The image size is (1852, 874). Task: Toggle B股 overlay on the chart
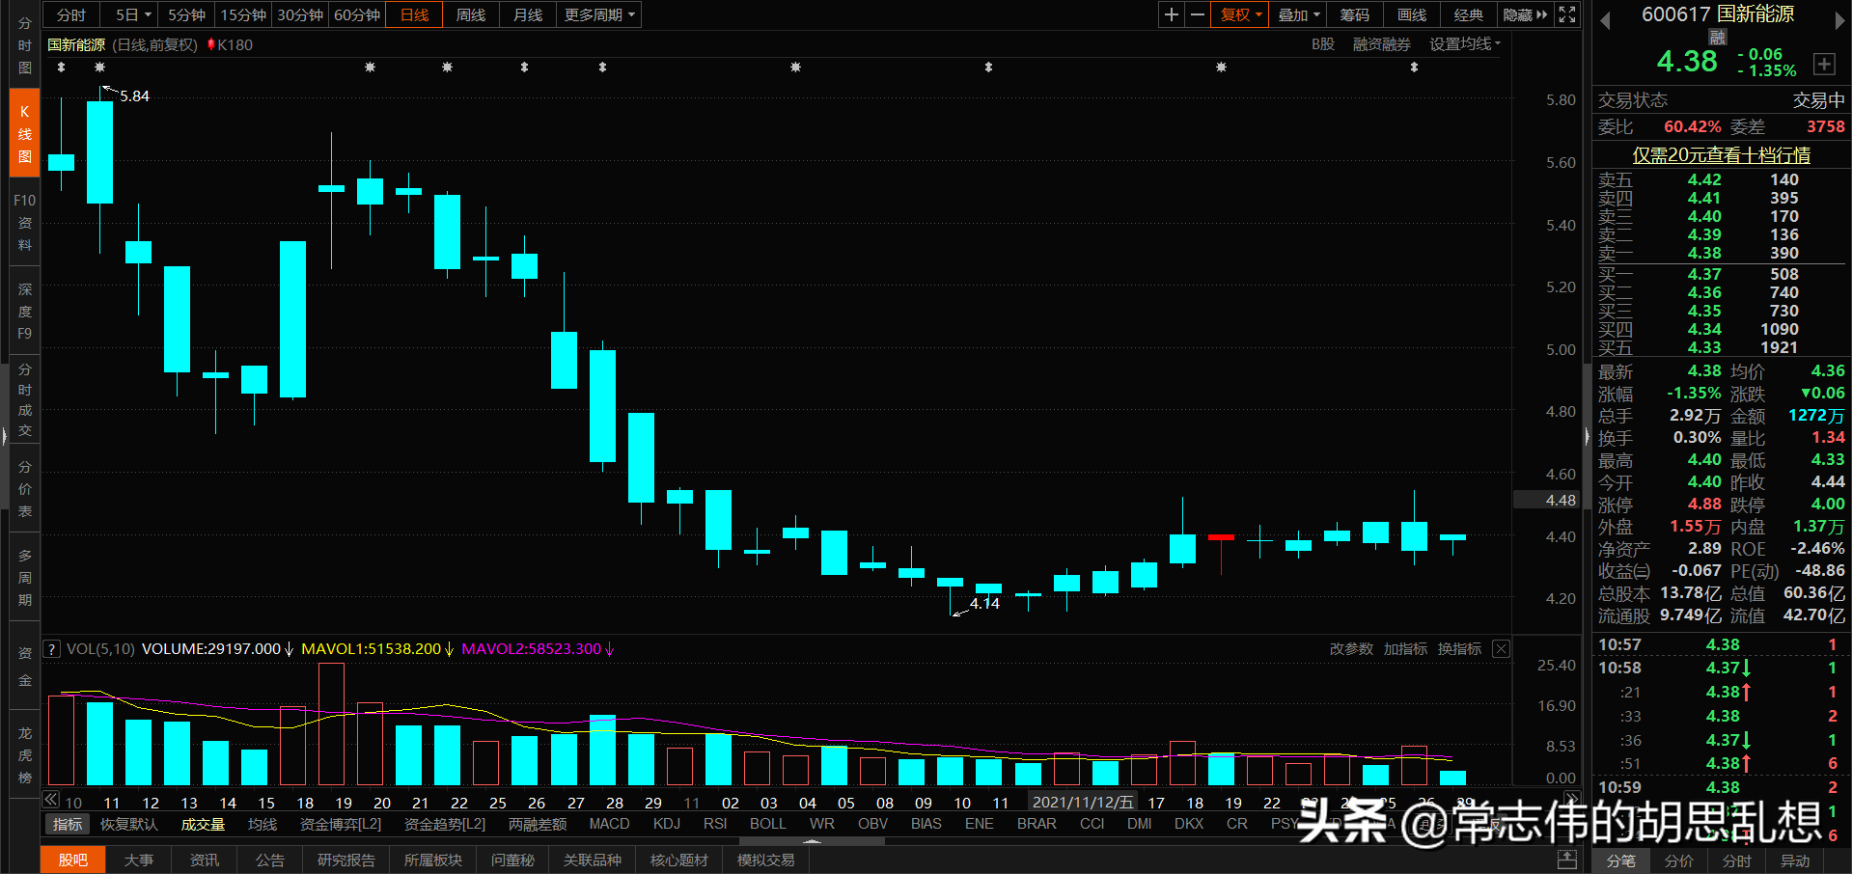tap(1321, 44)
